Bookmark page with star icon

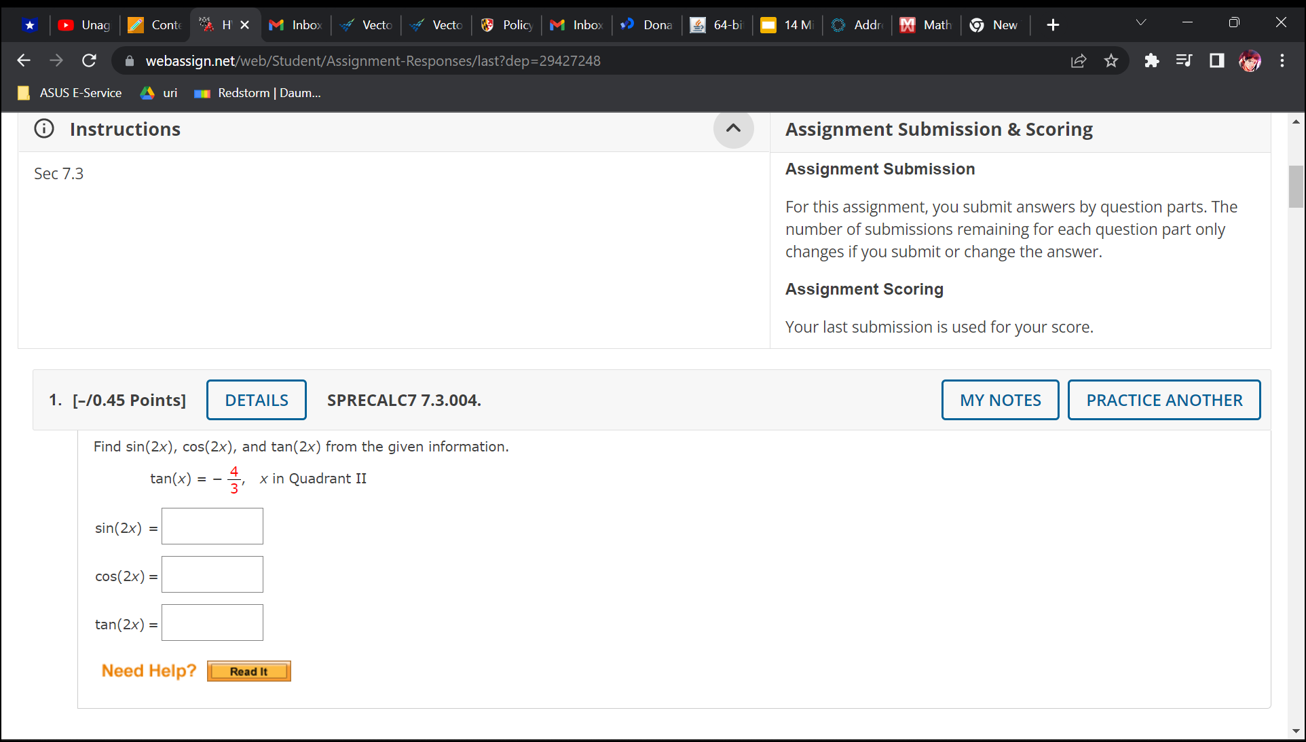[x=1111, y=61]
